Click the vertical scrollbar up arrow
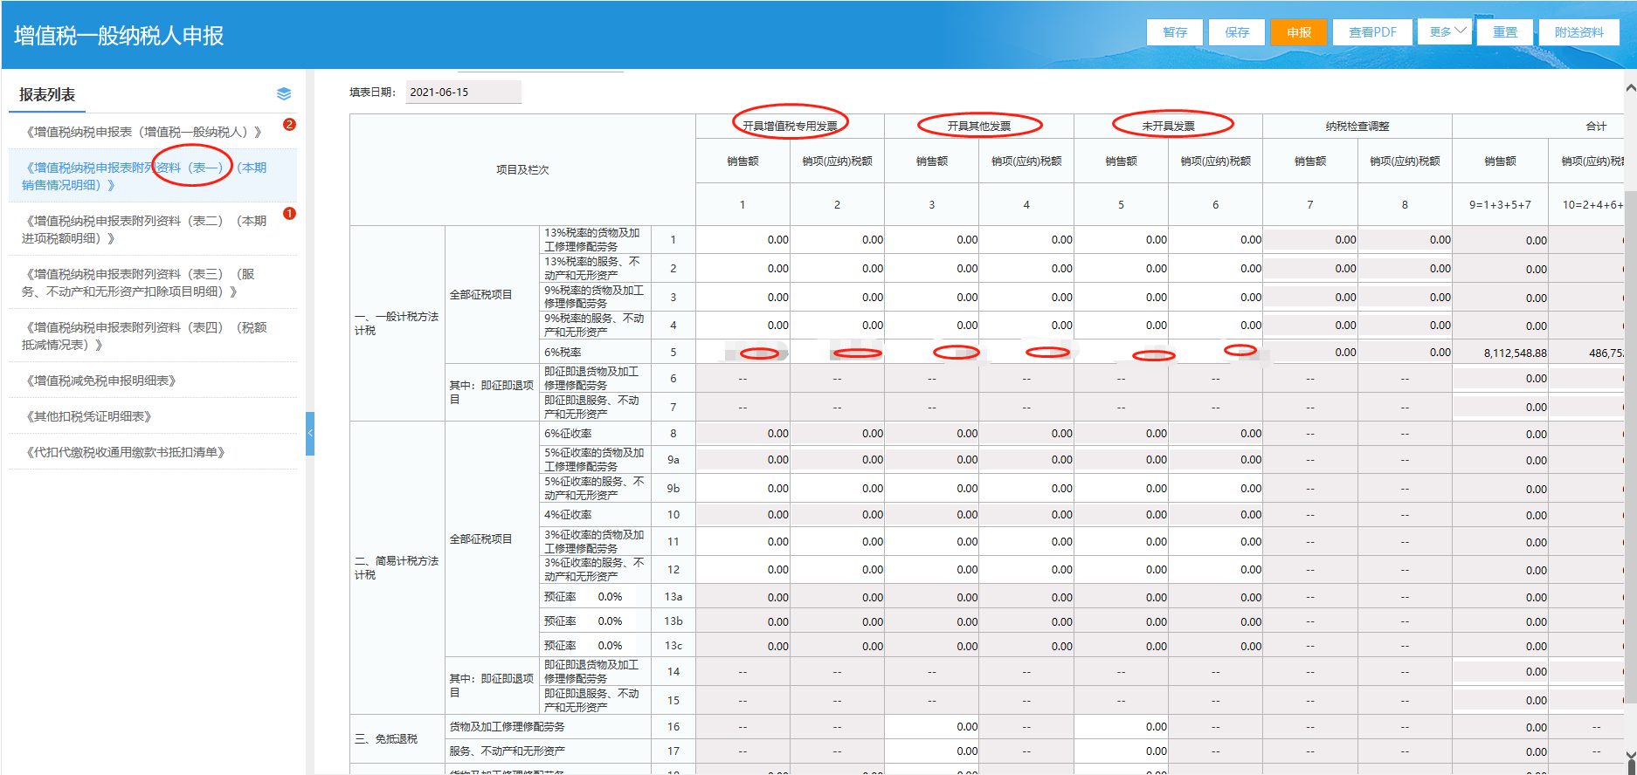The height and width of the screenshot is (775, 1637). (x=1630, y=88)
